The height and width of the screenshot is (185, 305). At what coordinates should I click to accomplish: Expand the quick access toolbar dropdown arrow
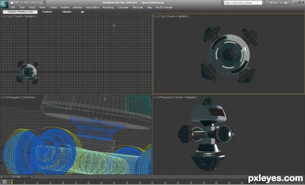[44, 3]
